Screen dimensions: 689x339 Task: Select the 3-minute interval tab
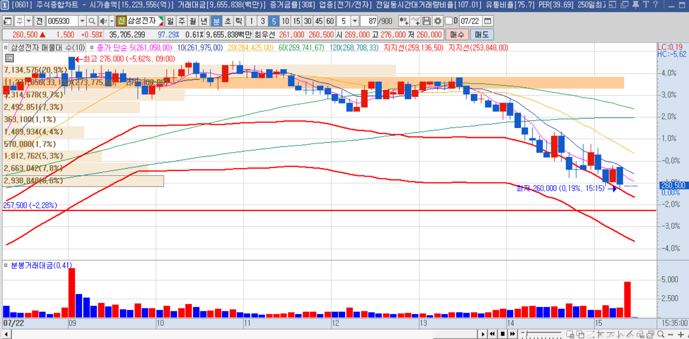(263, 21)
